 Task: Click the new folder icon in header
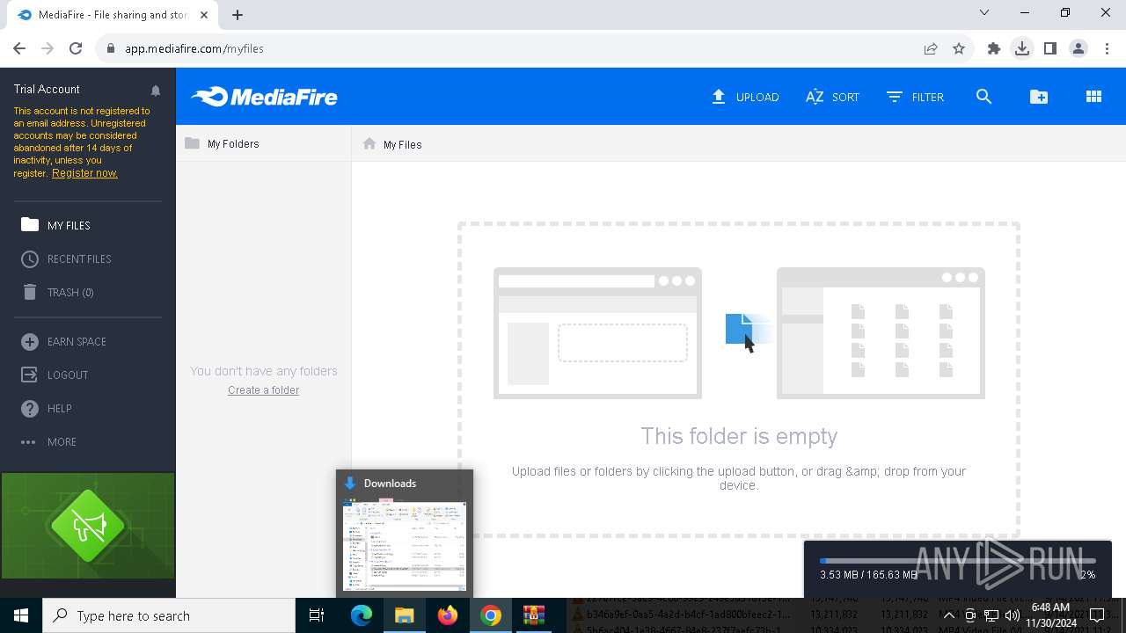(1039, 97)
